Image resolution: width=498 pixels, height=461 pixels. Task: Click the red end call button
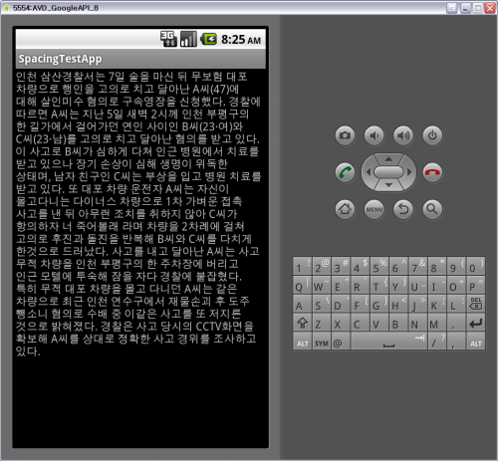(432, 172)
